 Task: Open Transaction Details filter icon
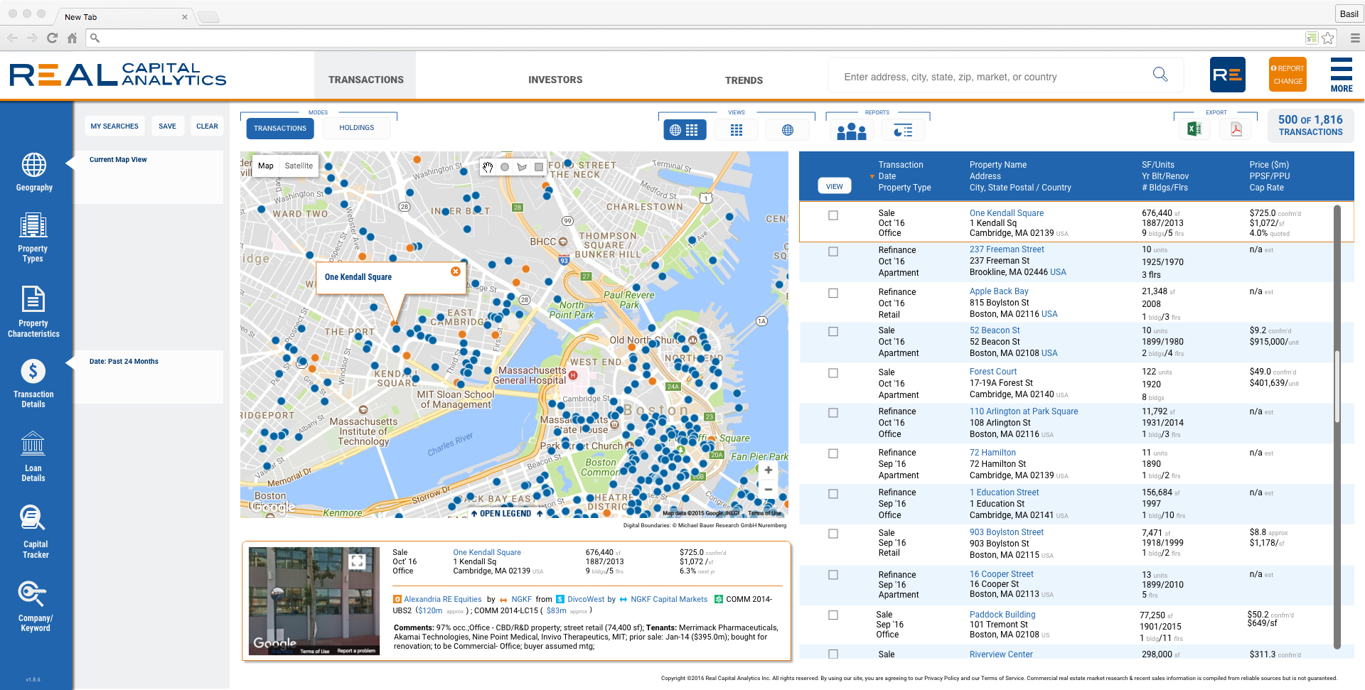pos(33,371)
